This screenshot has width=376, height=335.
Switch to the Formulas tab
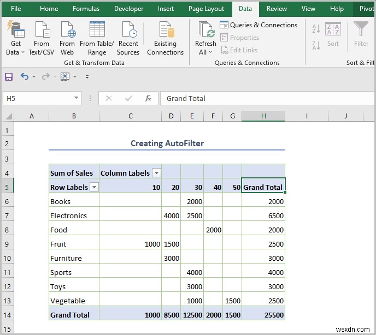click(x=86, y=9)
